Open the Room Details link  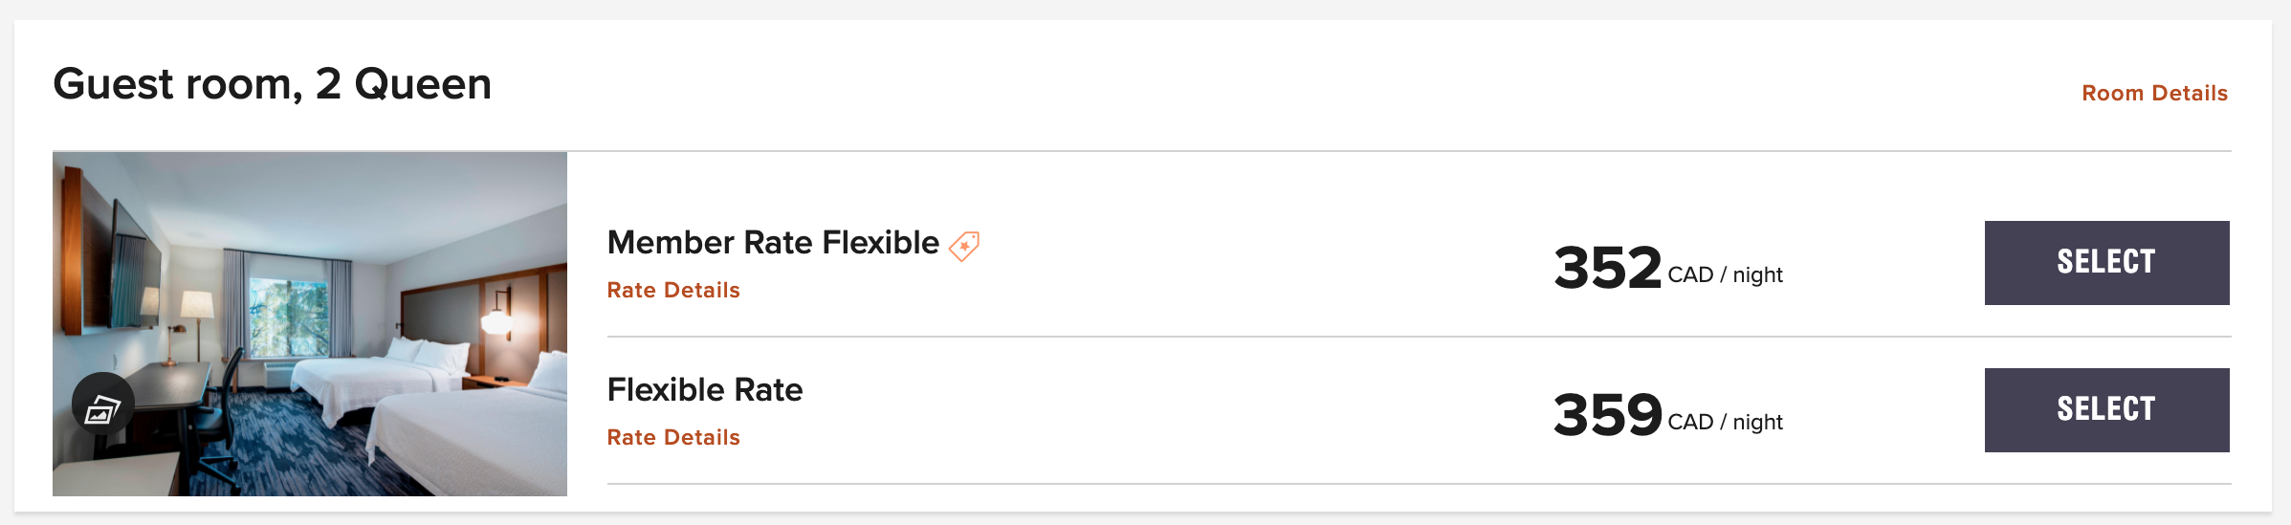click(2154, 93)
